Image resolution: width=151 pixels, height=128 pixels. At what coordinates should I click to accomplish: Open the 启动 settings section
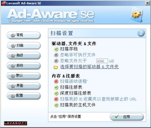point(24,66)
